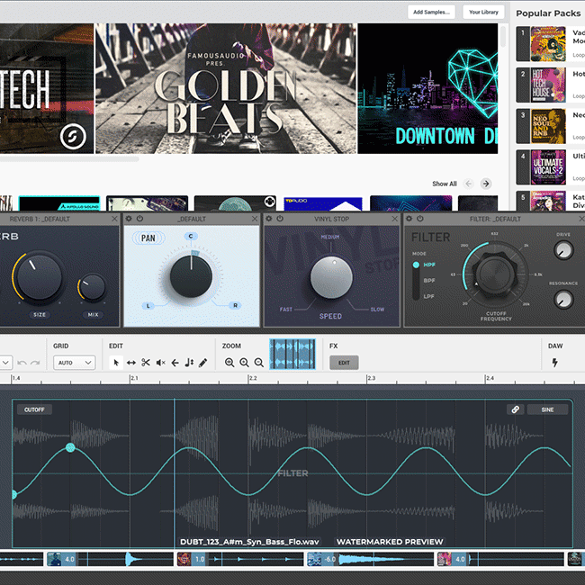Click the Reverb MIX knob
This screenshot has width=585, height=585.
[93, 287]
